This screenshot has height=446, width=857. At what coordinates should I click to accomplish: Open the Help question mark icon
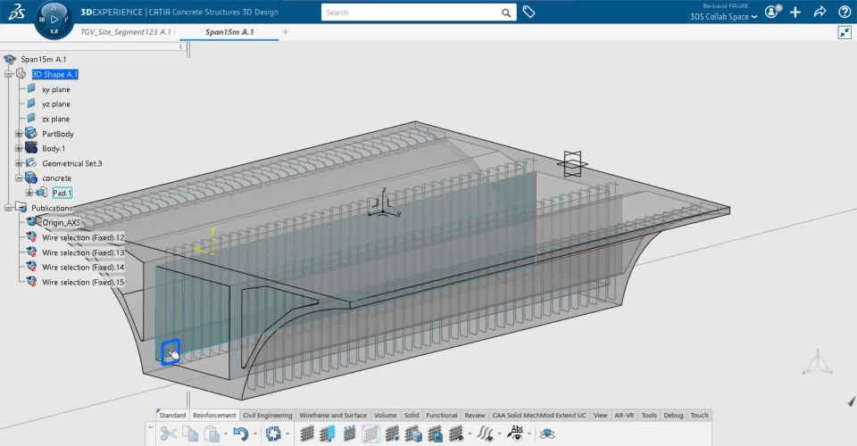[844, 12]
